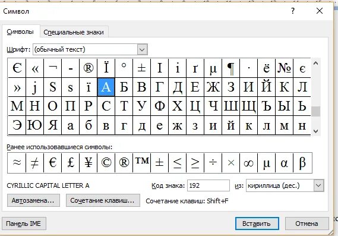Pick the Cyrillic capital Я cell
The height and width of the screenshot is (236, 338).
point(52,125)
